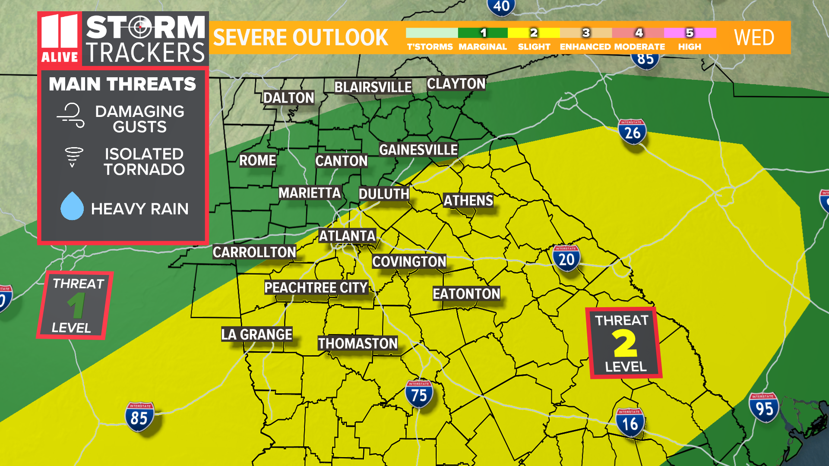Click the Interstate 20 shield
This screenshot has width=829, height=466.
[x=566, y=258]
